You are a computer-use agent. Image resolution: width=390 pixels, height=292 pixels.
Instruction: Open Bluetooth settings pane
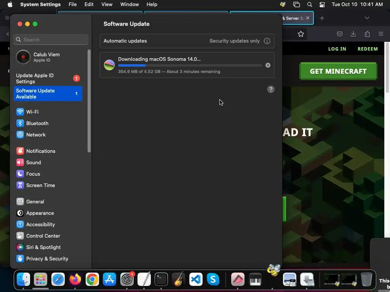tap(32, 123)
